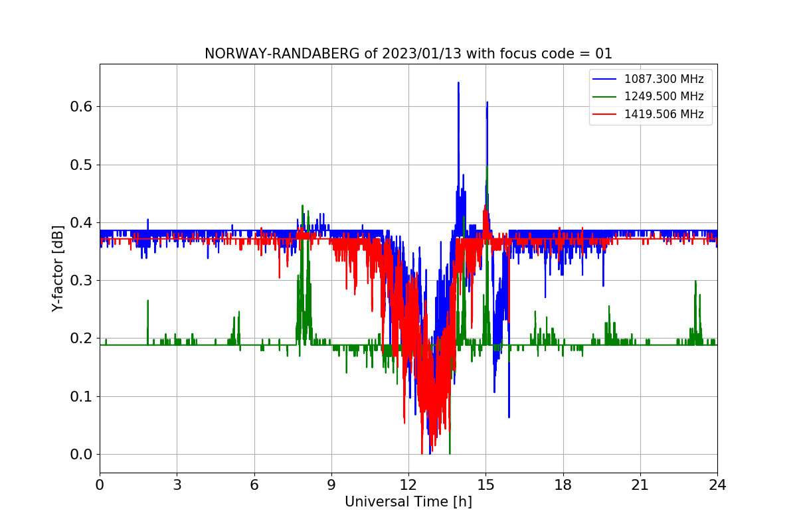The height and width of the screenshot is (531, 797).
Task: Click the x-axis tick label 24
Action: pyautogui.click(x=717, y=485)
